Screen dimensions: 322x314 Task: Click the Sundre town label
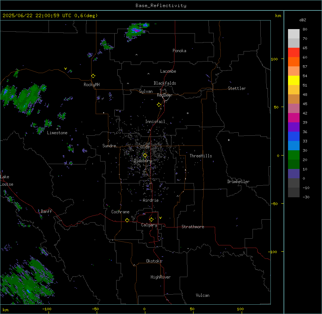[109, 146]
